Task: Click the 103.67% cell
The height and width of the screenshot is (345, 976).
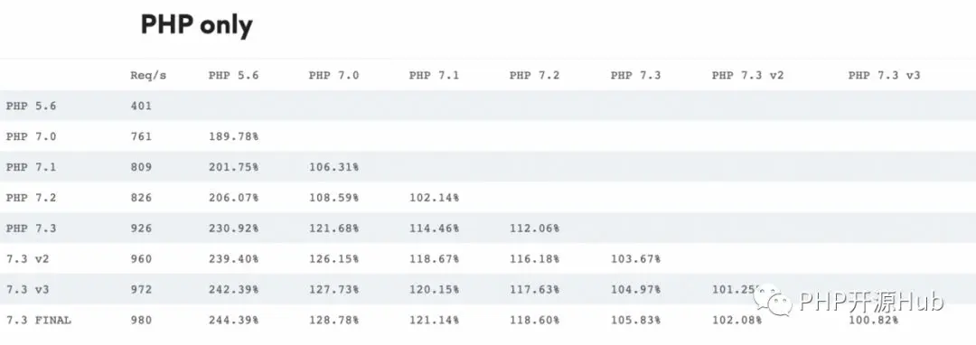Action: click(x=635, y=258)
